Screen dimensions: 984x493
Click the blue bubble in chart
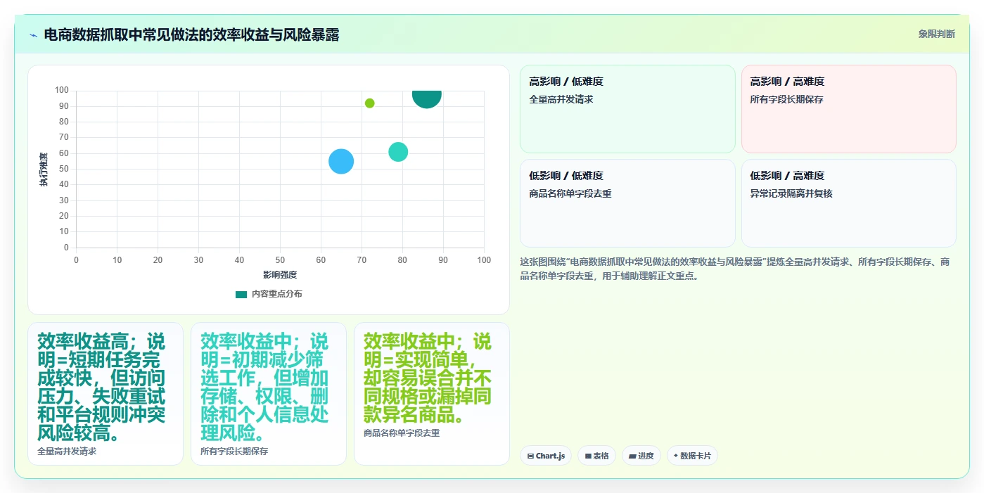click(x=341, y=161)
